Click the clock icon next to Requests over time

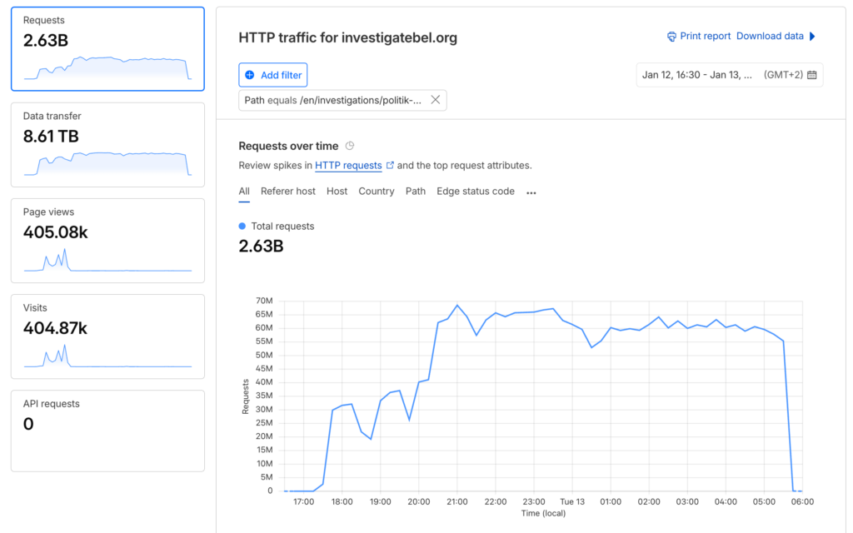click(350, 145)
